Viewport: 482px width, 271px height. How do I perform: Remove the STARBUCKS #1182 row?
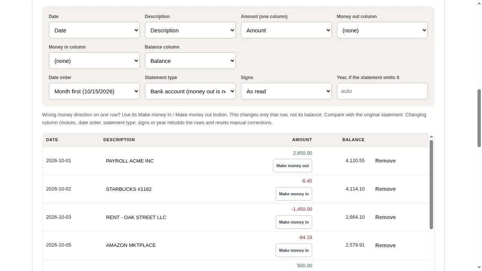(x=385, y=189)
